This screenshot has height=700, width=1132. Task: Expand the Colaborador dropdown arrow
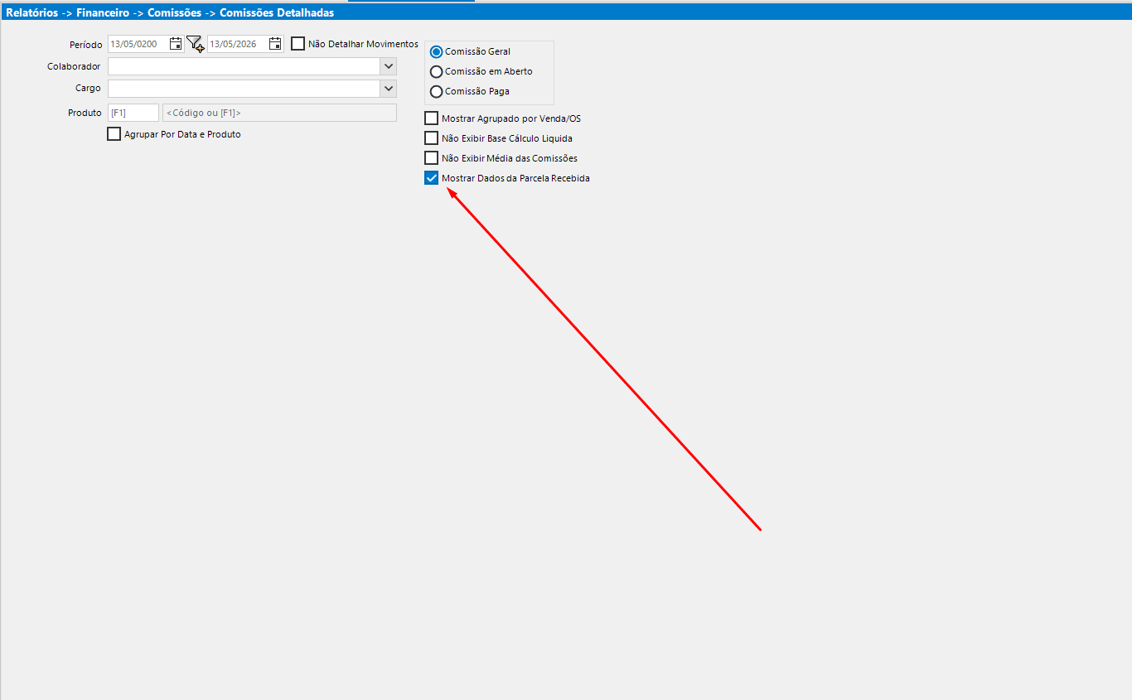pyautogui.click(x=388, y=66)
